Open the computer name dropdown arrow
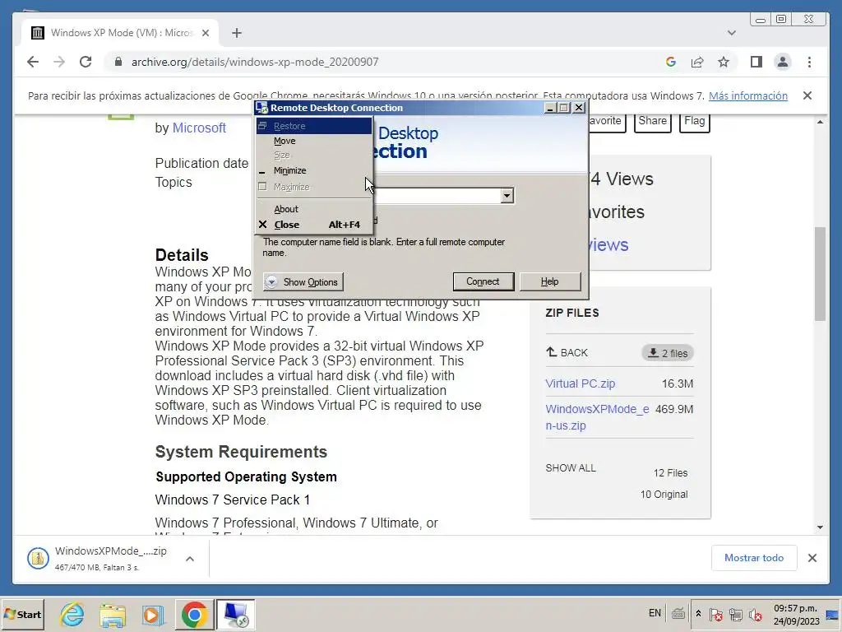 [507, 195]
